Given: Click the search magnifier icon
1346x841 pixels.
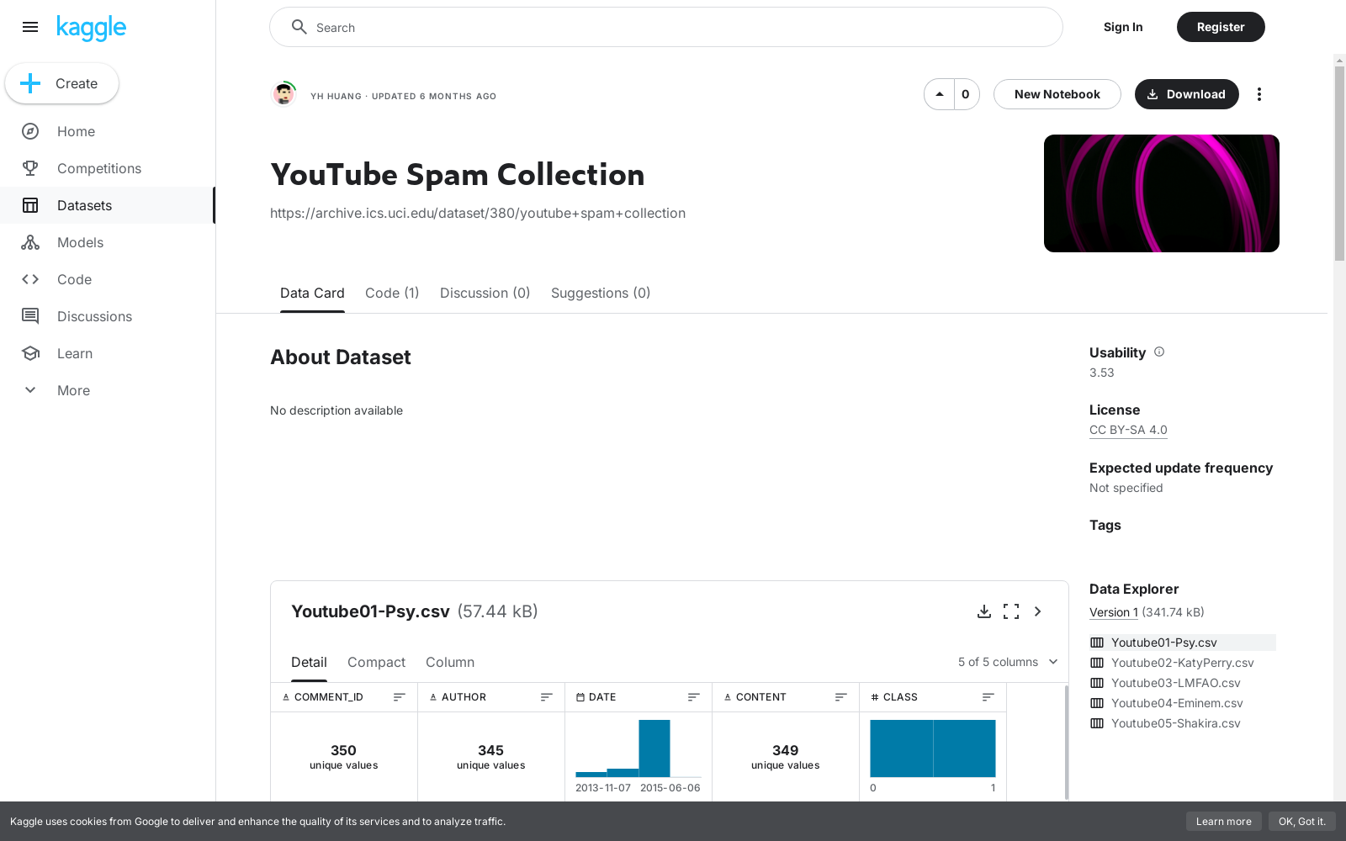Looking at the screenshot, I should pyautogui.click(x=299, y=27).
